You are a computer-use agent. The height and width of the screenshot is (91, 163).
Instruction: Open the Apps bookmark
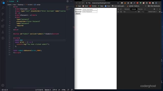78,6
